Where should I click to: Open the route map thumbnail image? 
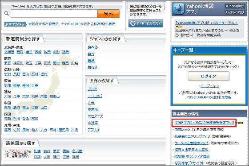point(18,154)
